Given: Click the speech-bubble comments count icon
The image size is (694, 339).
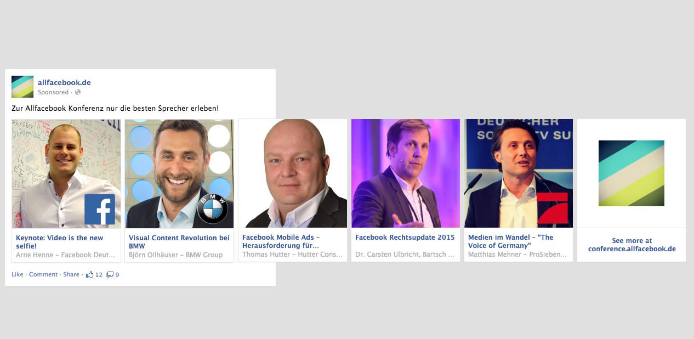Looking at the screenshot, I should pyautogui.click(x=110, y=275).
